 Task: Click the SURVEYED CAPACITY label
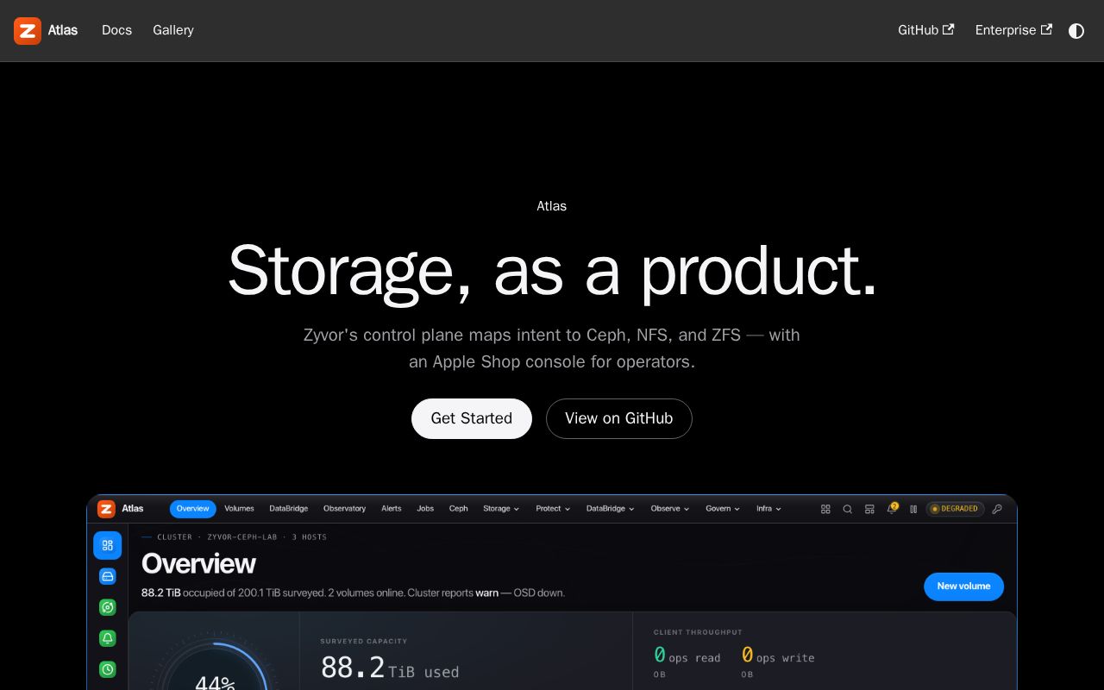[364, 641]
